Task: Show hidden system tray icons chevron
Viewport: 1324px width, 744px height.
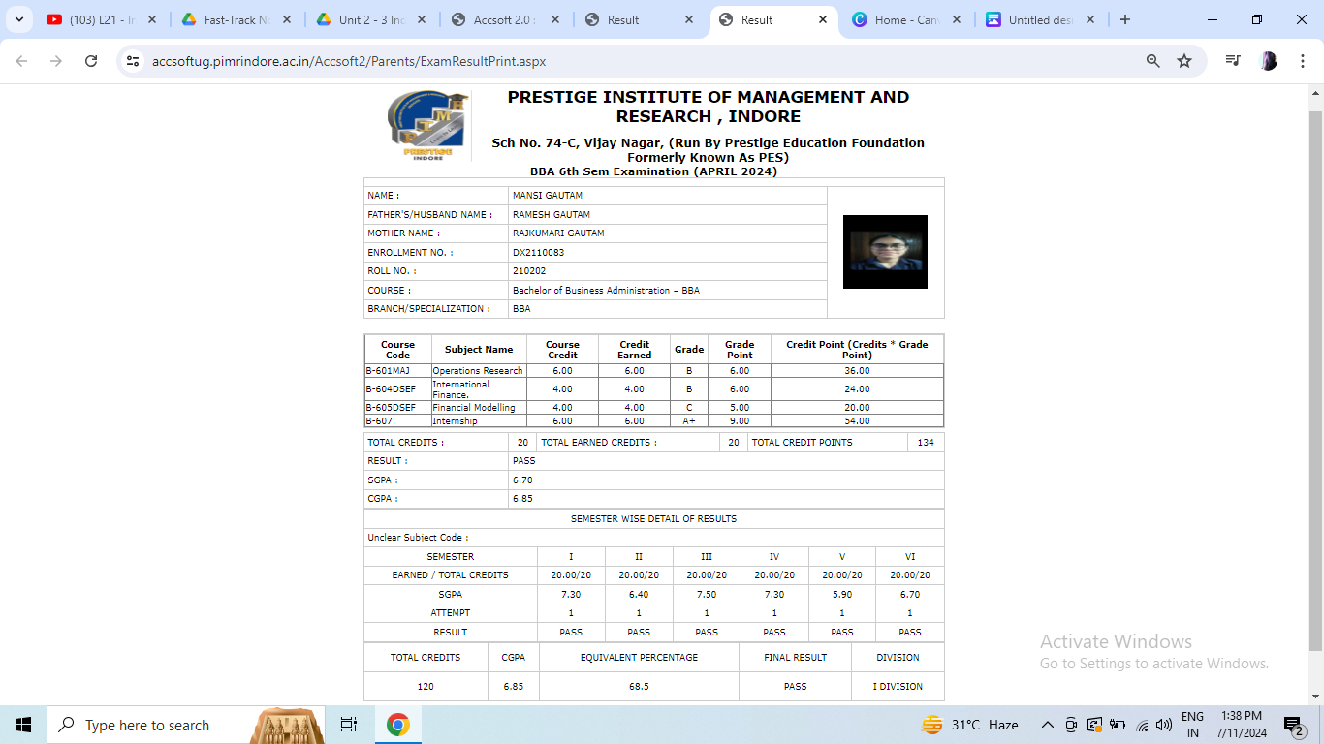Action: 1047,725
